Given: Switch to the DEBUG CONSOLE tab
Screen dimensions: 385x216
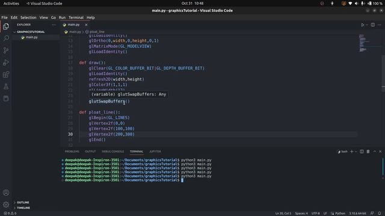Looking at the screenshot, I should [x=113, y=152].
